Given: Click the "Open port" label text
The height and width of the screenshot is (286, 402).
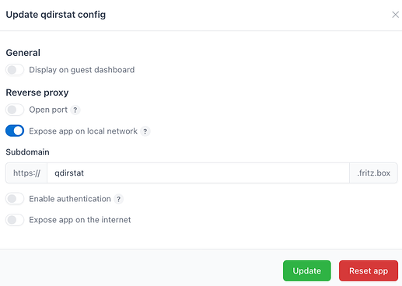Looking at the screenshot, I should [x=48, y=110].
